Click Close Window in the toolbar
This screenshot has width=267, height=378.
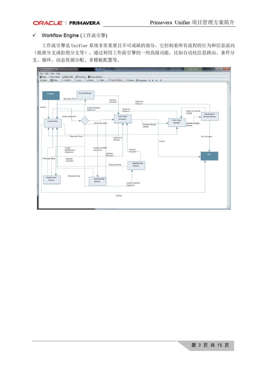tap(95, 77)
